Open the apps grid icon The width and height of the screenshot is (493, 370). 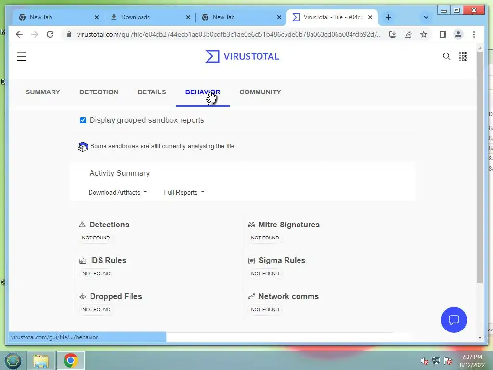(463, 56)
